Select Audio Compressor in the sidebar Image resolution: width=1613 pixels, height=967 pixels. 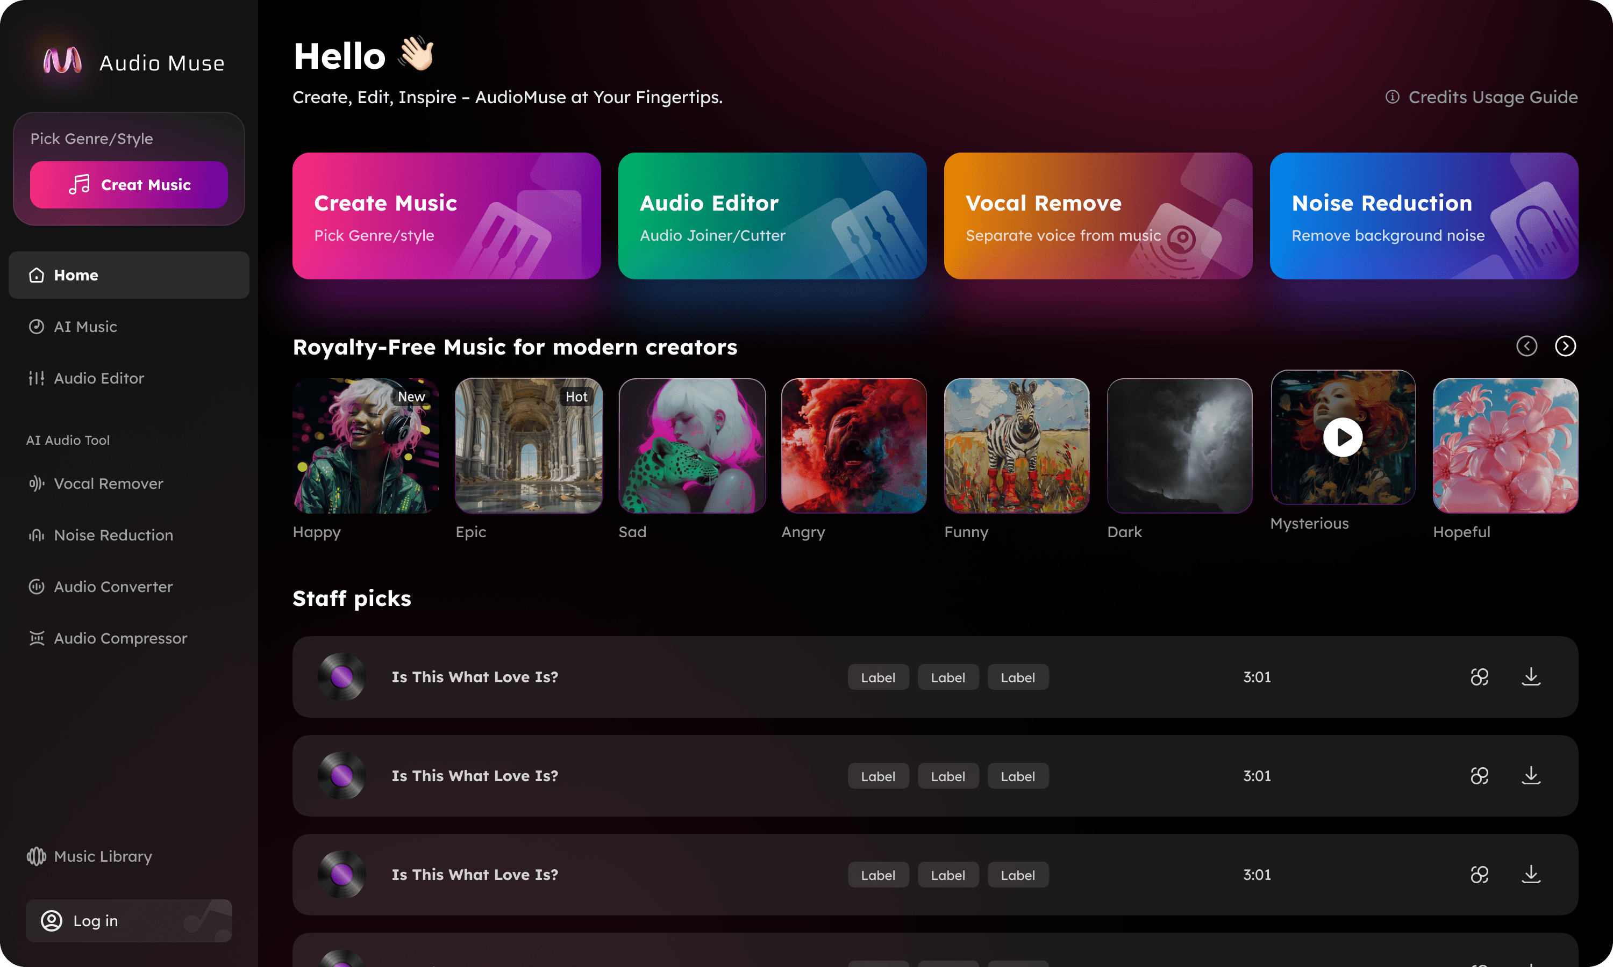[x=120, y=639]
